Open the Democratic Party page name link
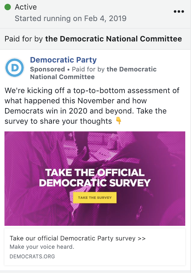Image resolution: width=191 pixels, height=273 pixels. (x=63, y=60)
